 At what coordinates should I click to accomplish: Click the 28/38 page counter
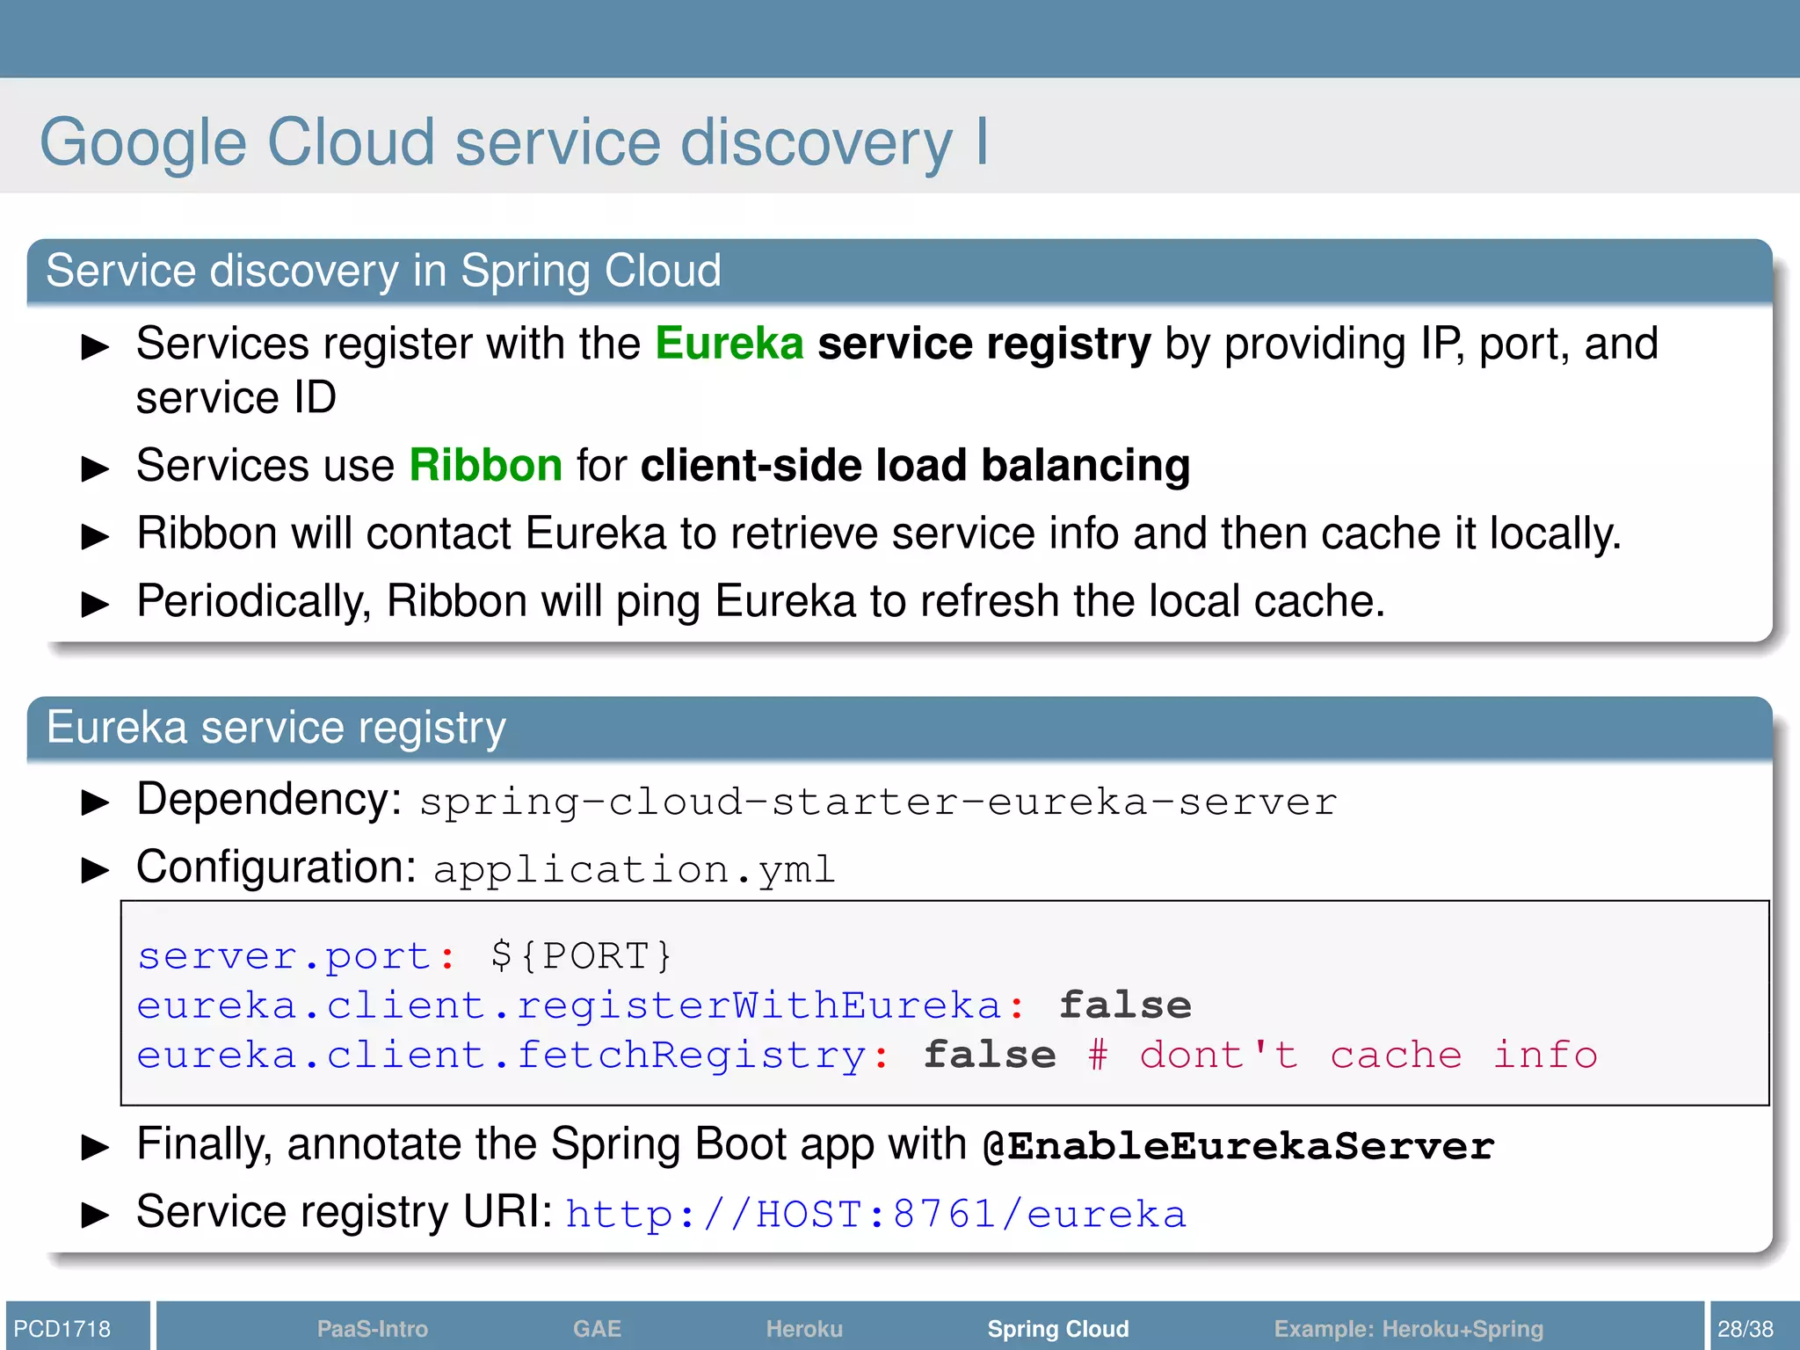point(1746,1328)
